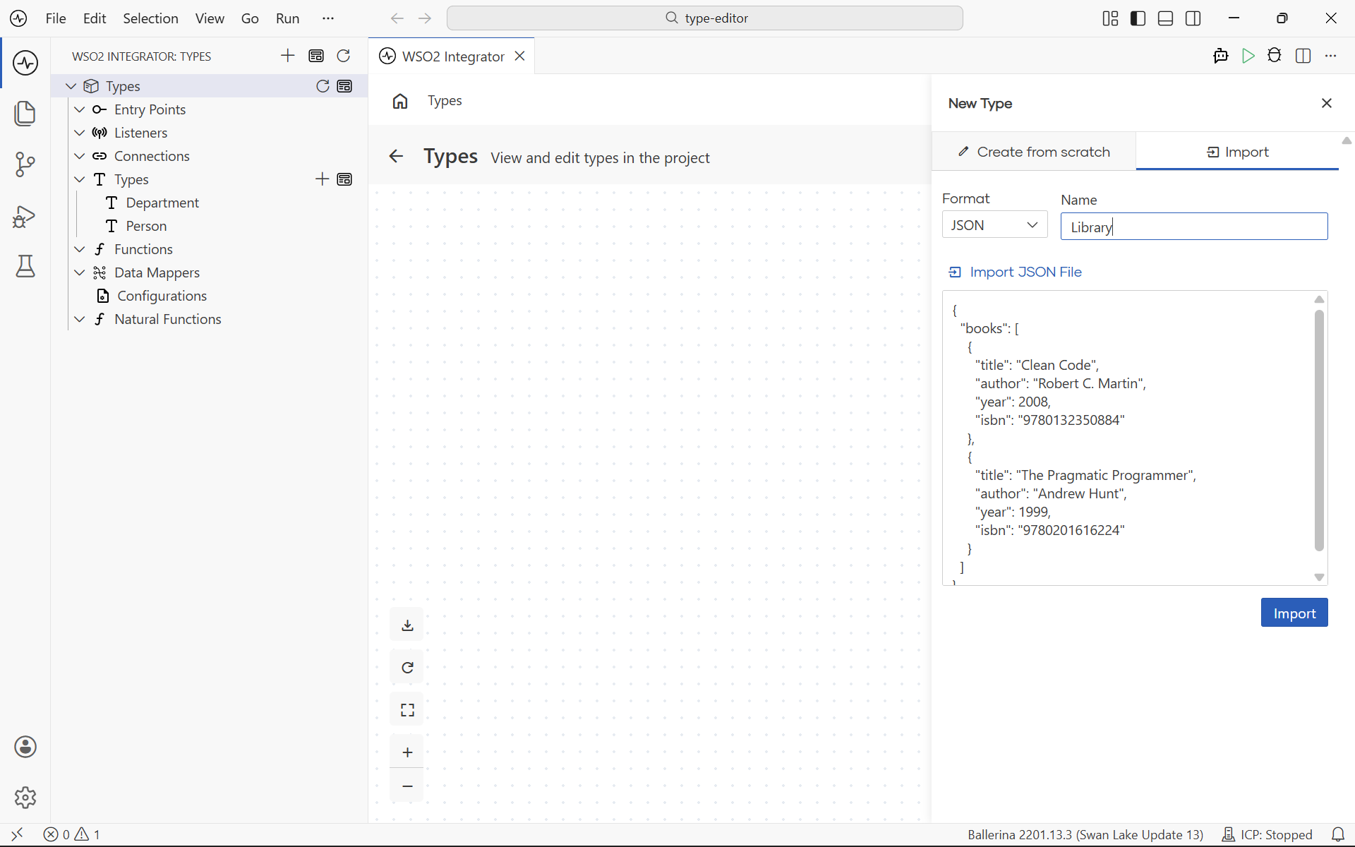Expand Entry Points node
Image resolution: width=1355 pixels, height=847 pixels.
pyautogui.click(x=80, y=109)
